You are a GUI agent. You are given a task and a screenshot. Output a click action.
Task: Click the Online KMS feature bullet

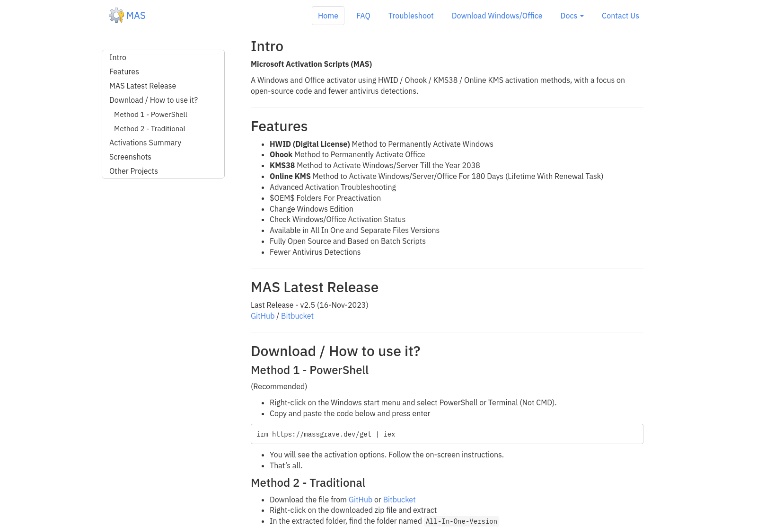coord(436,176)
